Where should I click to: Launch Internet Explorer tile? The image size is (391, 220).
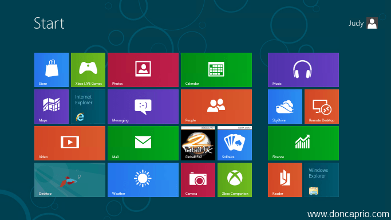tap(88, 107)
